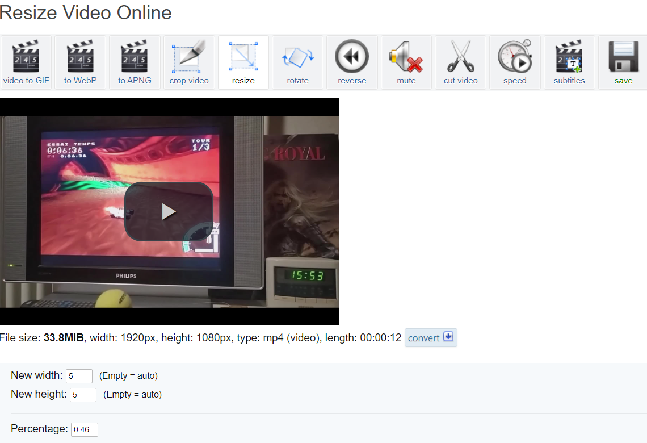
Task: Click the New height label
Action: pyautogui.click(x=39, y=394)
